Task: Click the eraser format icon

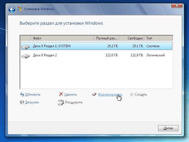Action: click(x=94, y=95)
